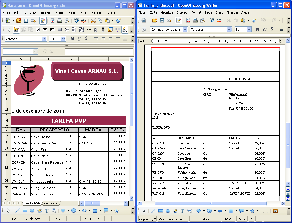Click the Cut scissors icon in Calc
This screenshot has height=223, width=292.
(93, 21)
